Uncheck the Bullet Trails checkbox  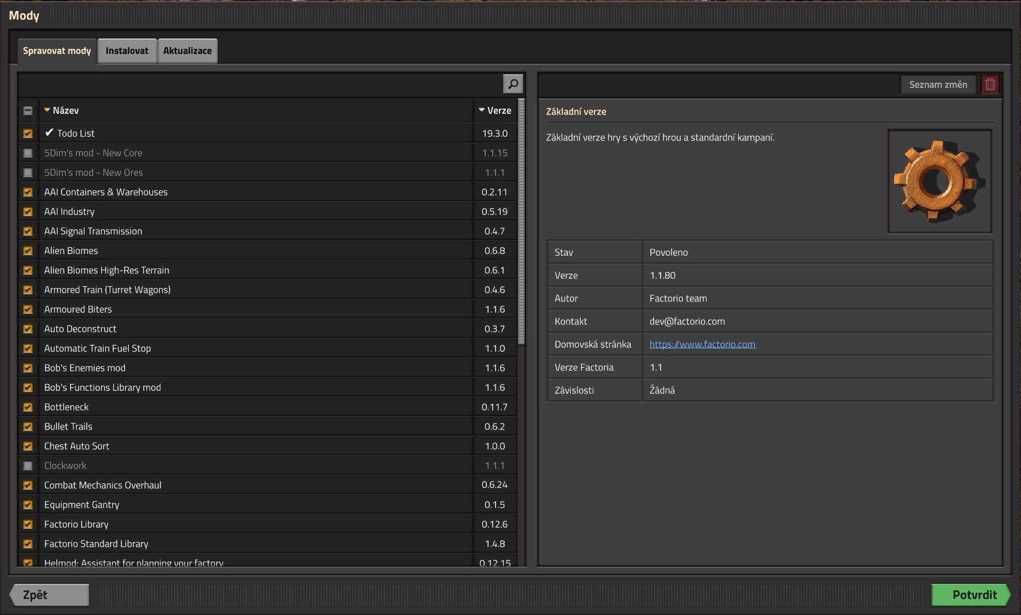click(x=28, y=426)
